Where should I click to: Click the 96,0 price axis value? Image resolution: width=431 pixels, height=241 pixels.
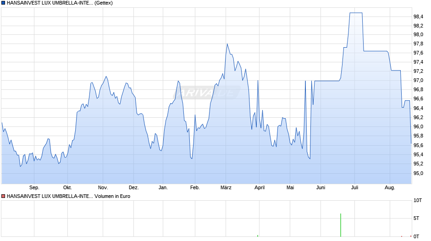click(418, 126)
